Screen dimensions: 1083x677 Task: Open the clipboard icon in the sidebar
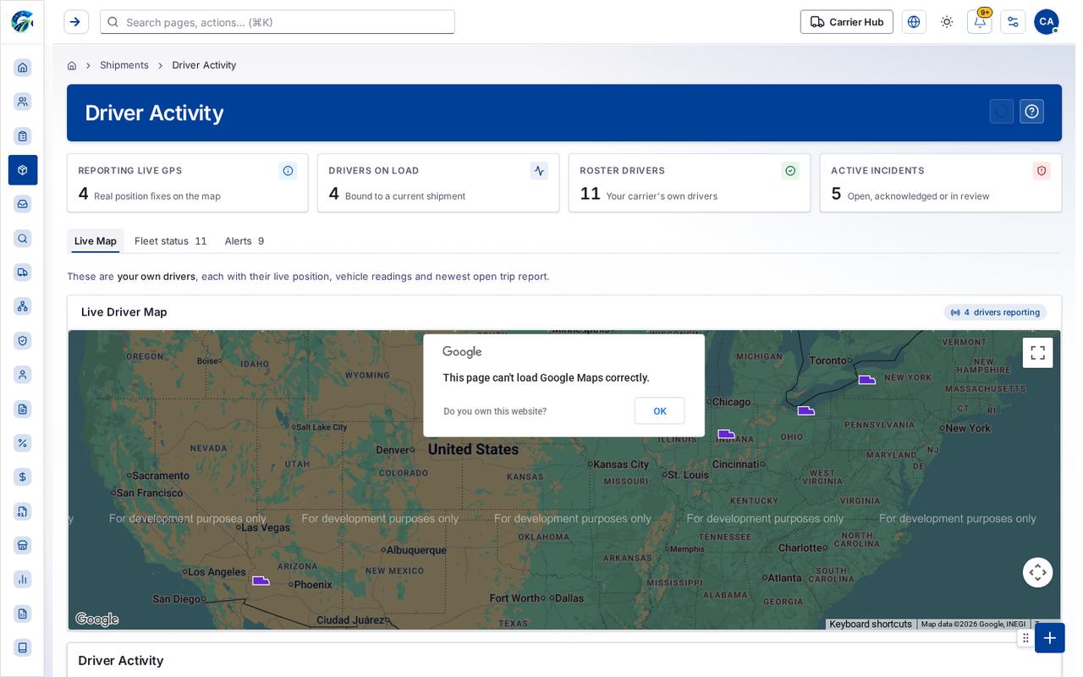point(23,135)
